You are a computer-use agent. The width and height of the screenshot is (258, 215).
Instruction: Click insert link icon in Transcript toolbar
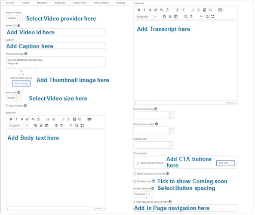[x=193, y=9]
